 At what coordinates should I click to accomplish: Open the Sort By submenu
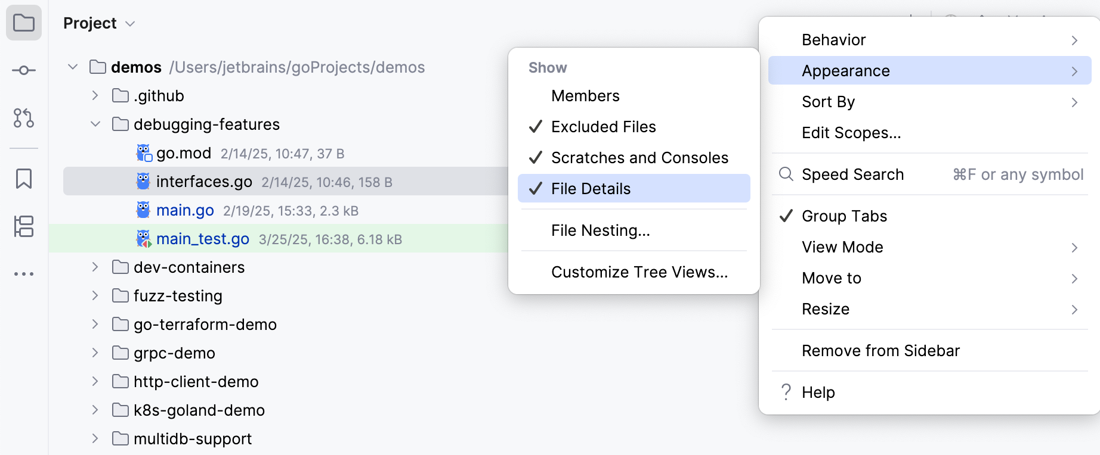[x=828, y=102]
